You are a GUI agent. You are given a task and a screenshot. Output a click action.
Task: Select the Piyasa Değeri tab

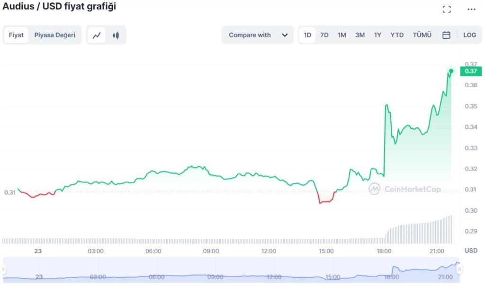(x=54, y=35)
